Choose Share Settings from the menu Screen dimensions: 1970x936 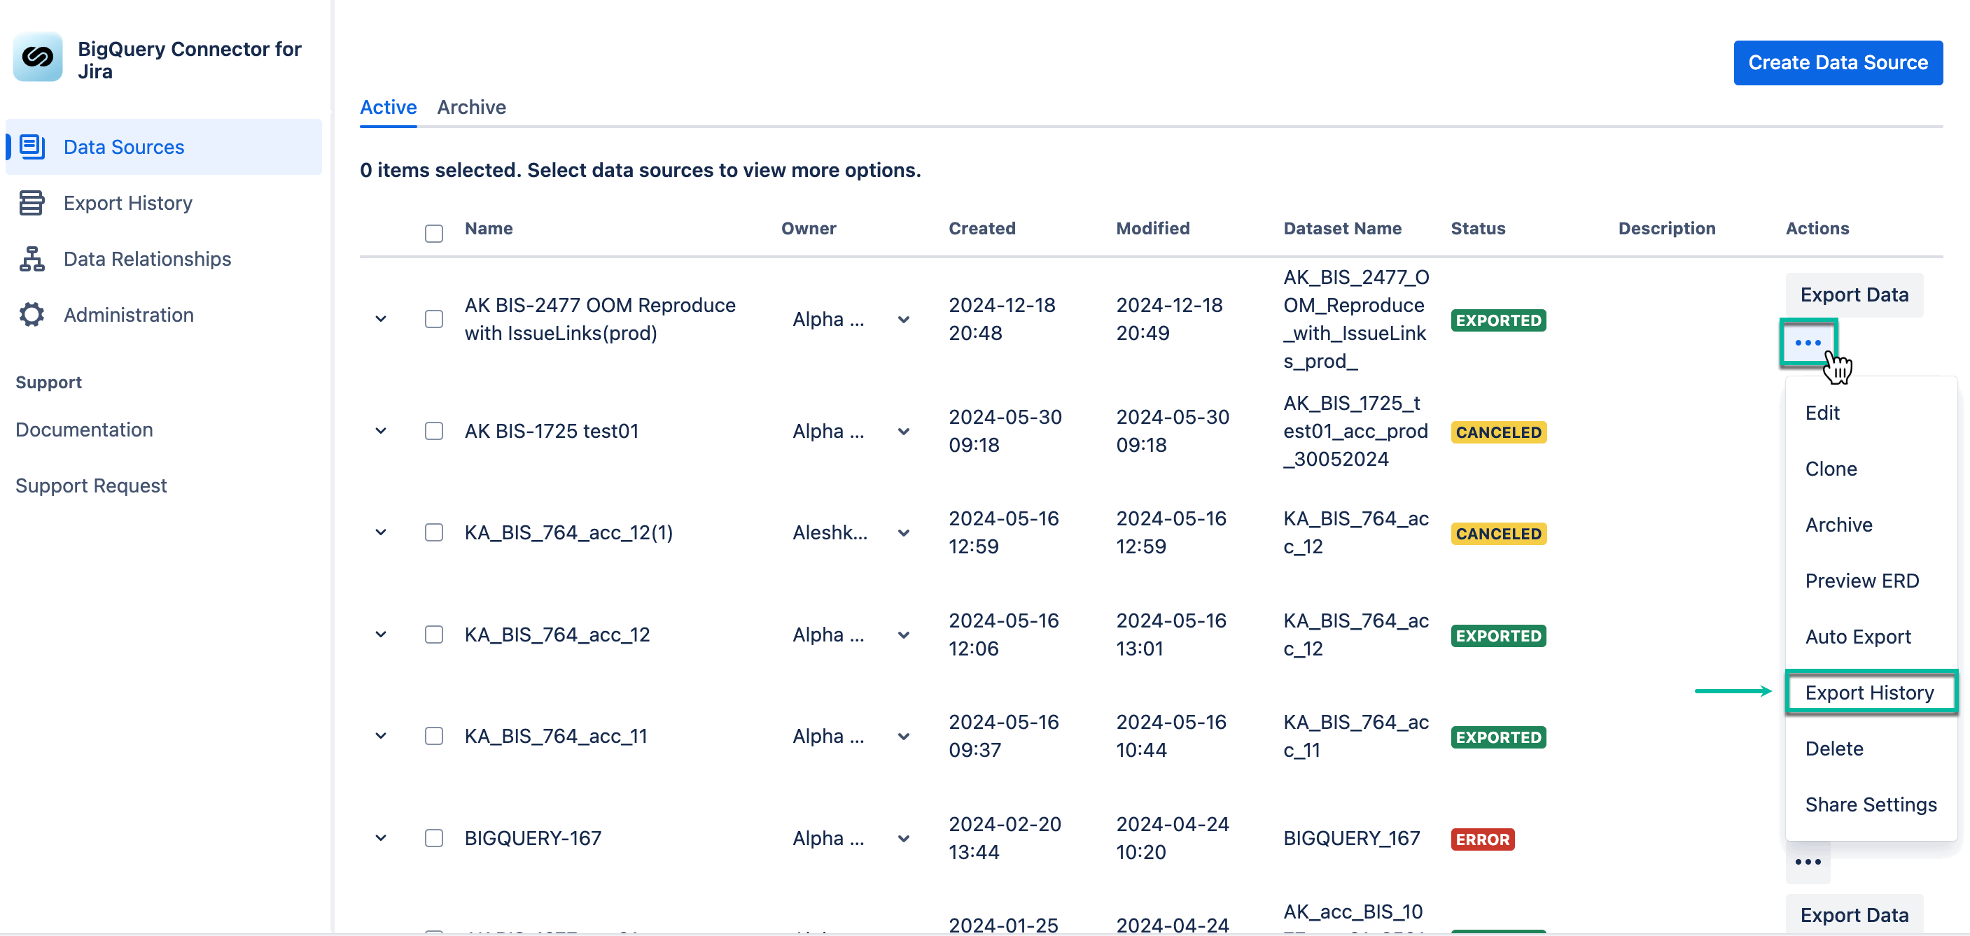[1871, 804]
